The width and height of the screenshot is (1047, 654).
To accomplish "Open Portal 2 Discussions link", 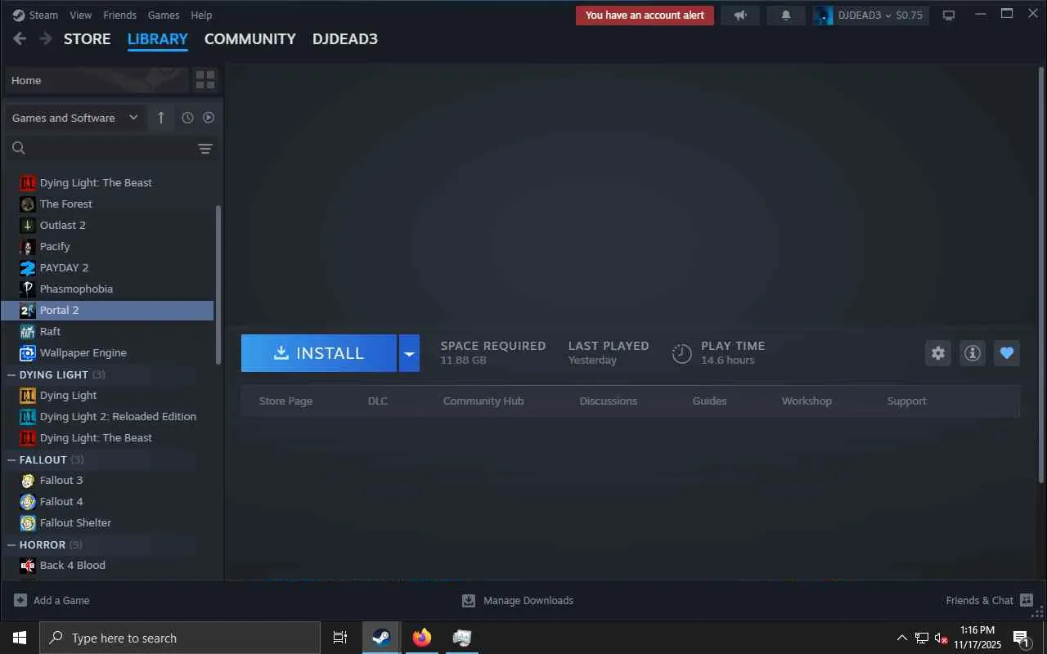I will 609,401.
